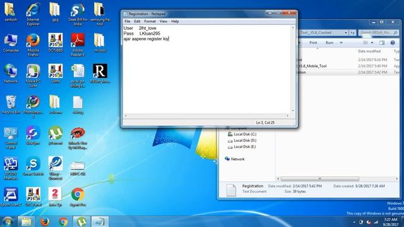Change the view using Explorer's views icon
This screenshot has width=404, height=227.
tap(365, 43)
